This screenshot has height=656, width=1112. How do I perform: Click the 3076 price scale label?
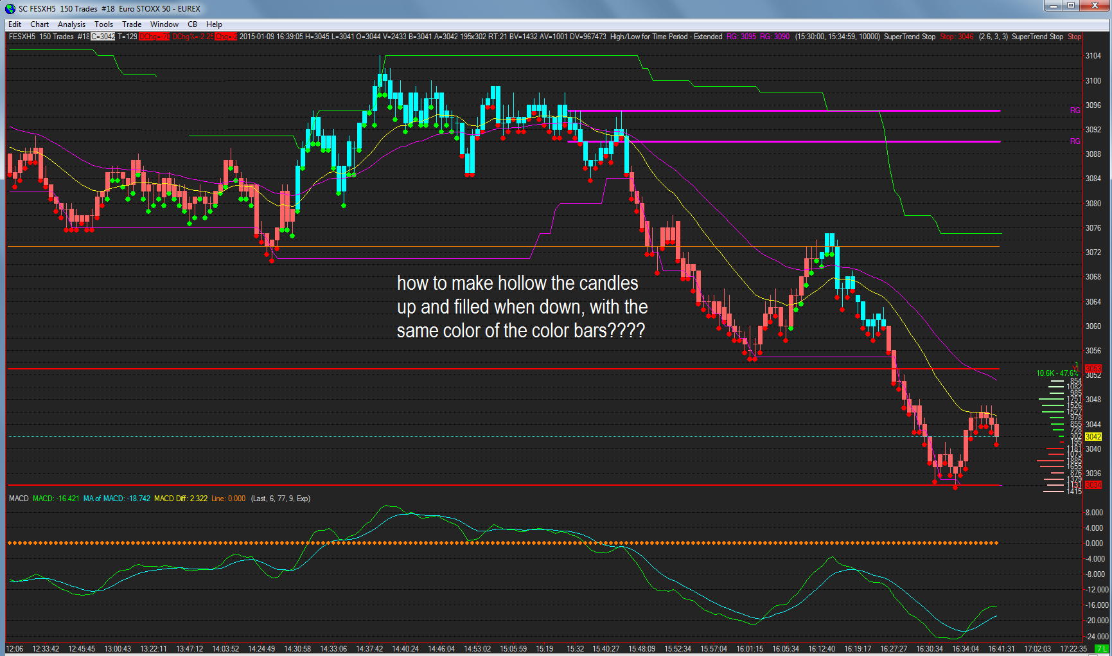click(1093, 228)
